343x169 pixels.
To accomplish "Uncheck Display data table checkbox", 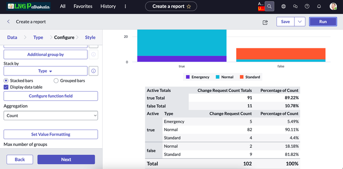I will point(6,87).
